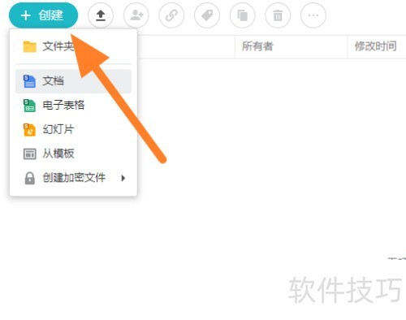Viewport: 406px width, 320px height.
Task: Click the tag label icon
Action: [207, 15]
